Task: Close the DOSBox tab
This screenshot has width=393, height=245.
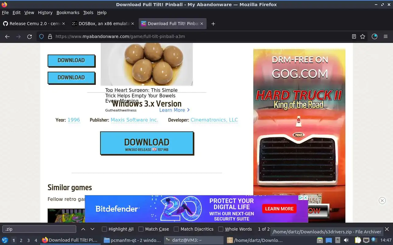Action: 133,24
